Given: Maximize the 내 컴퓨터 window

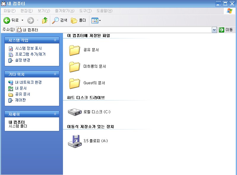Looking at the screenshot, I should 225,4.
